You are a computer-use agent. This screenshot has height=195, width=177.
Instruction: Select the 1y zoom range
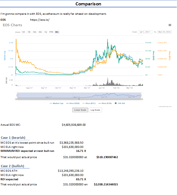tap(46, 32)
